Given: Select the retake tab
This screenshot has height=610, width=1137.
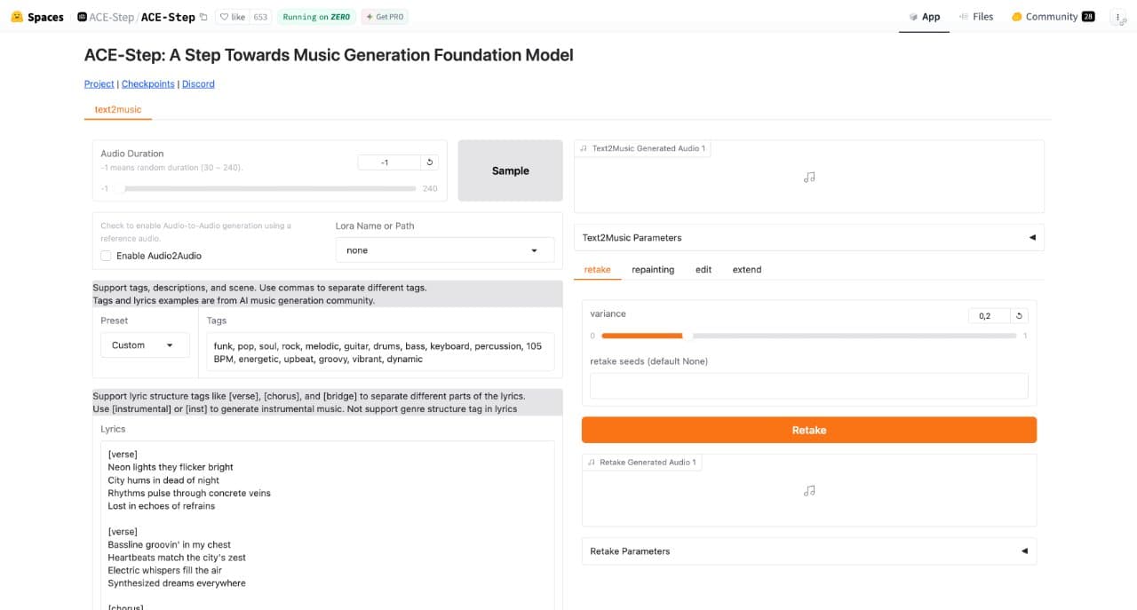Looking at the screenshot, I should [x=597, y=269].
